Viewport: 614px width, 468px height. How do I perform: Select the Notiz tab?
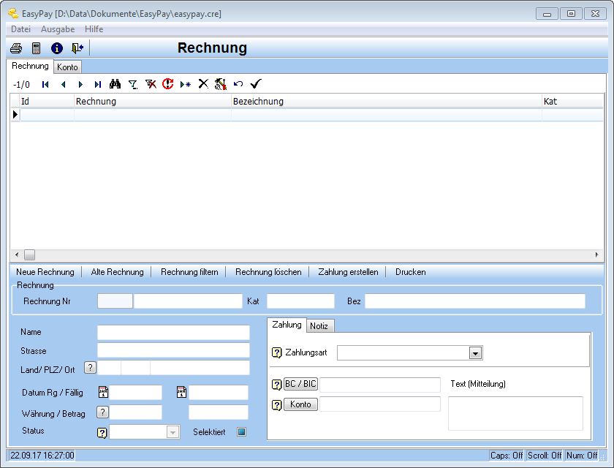tap(318, 326)
